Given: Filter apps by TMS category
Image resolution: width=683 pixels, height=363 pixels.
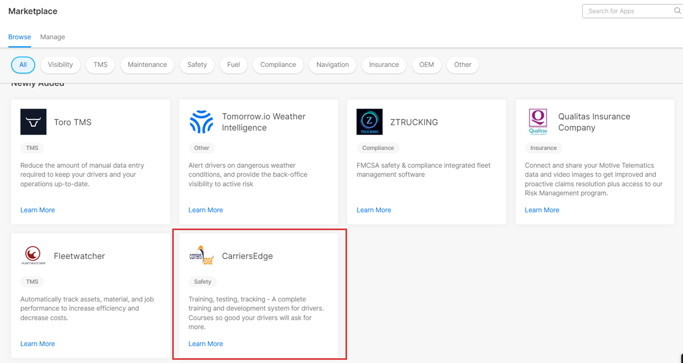Looking at the screenshot, I should pos(100,65).
